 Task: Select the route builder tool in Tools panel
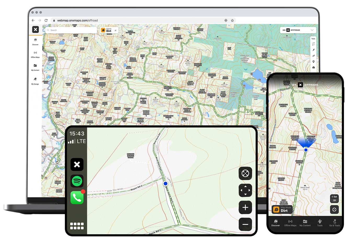coord(313,44)
